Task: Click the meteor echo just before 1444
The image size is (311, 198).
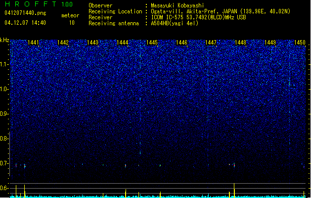Action: (x=126, y=166)
